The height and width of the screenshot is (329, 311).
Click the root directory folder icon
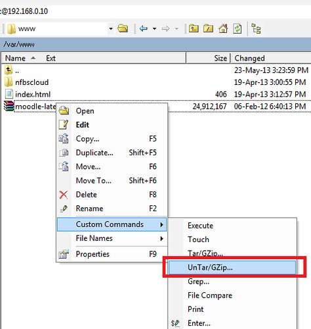pos(208,28)
